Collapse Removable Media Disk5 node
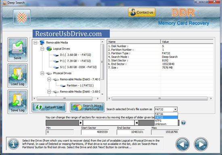 49,79
